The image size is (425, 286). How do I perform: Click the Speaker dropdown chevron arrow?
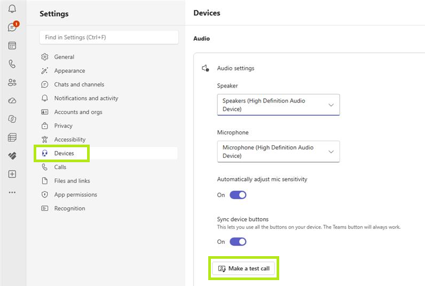331,105
